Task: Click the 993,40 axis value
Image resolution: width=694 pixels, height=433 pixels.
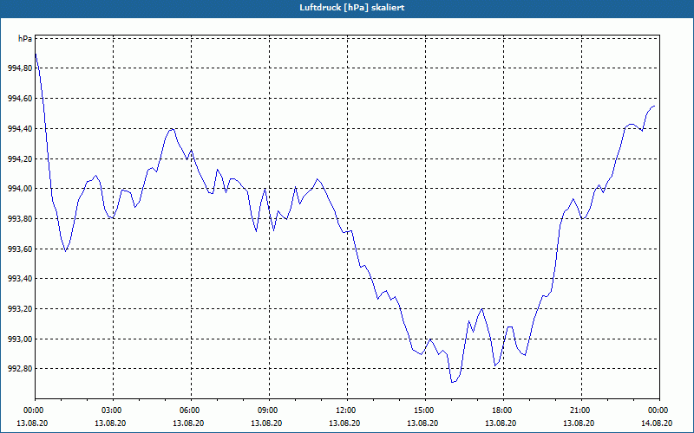Action: click(x=20, y=279)
